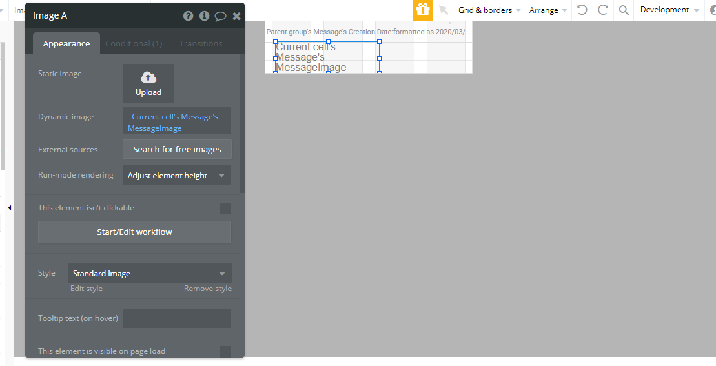
Task: Click the property panel scrollbar
Action: tap(243, 123)
